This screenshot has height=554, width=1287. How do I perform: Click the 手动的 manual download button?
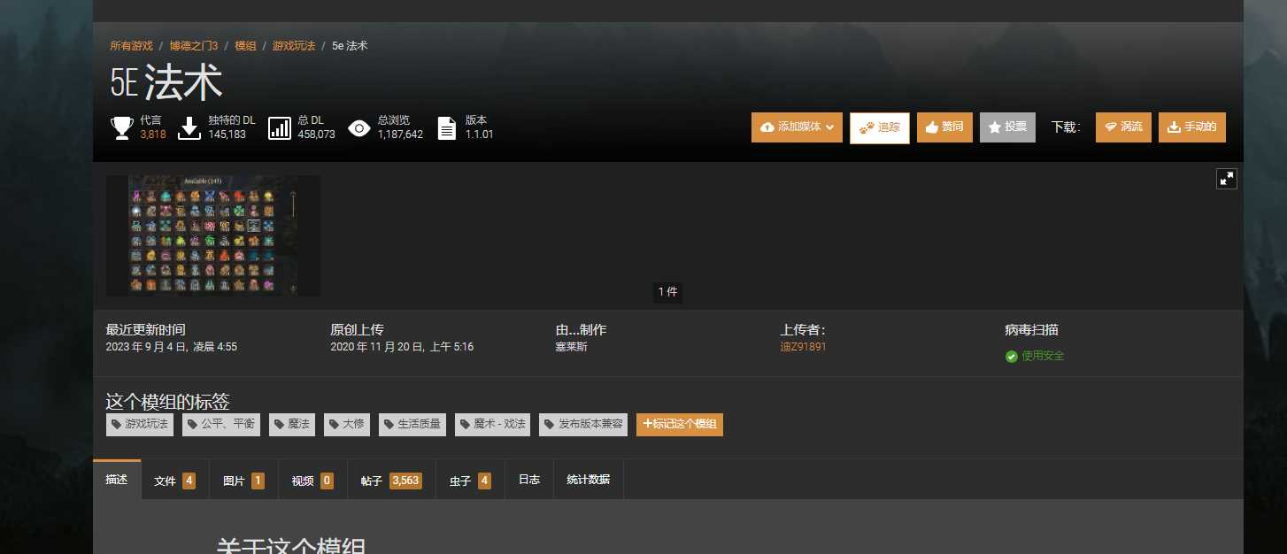[x=1191, y=127]
